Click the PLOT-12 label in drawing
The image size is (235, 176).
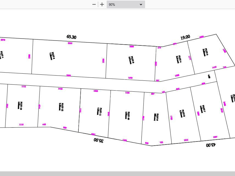[61, 107]
